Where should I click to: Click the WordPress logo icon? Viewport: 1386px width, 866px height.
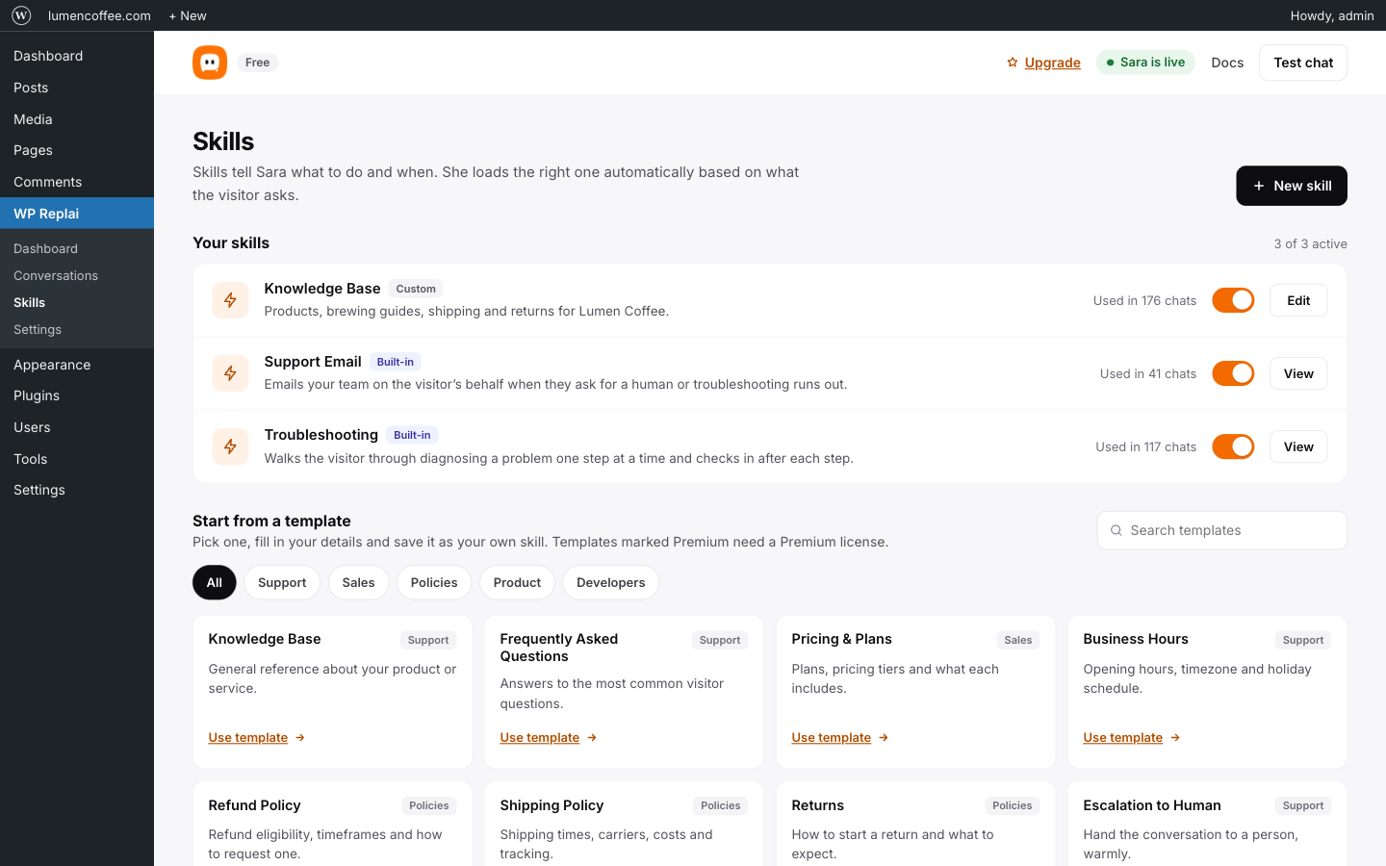click(21, 15)
